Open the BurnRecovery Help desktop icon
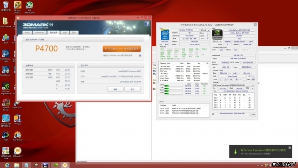This screenshot has width=298, height=168. tap(6, 56)
